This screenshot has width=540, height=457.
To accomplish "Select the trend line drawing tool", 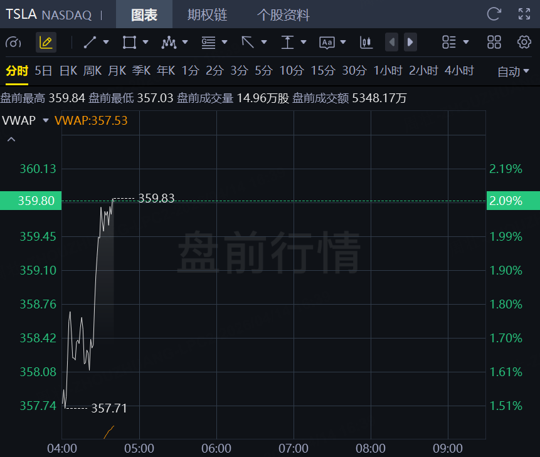I will coord(90,43).
